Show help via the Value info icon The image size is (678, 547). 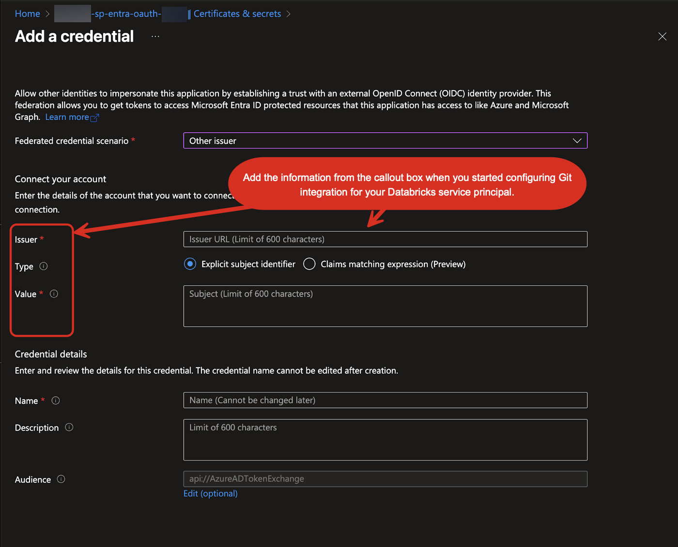pos(54,293)
